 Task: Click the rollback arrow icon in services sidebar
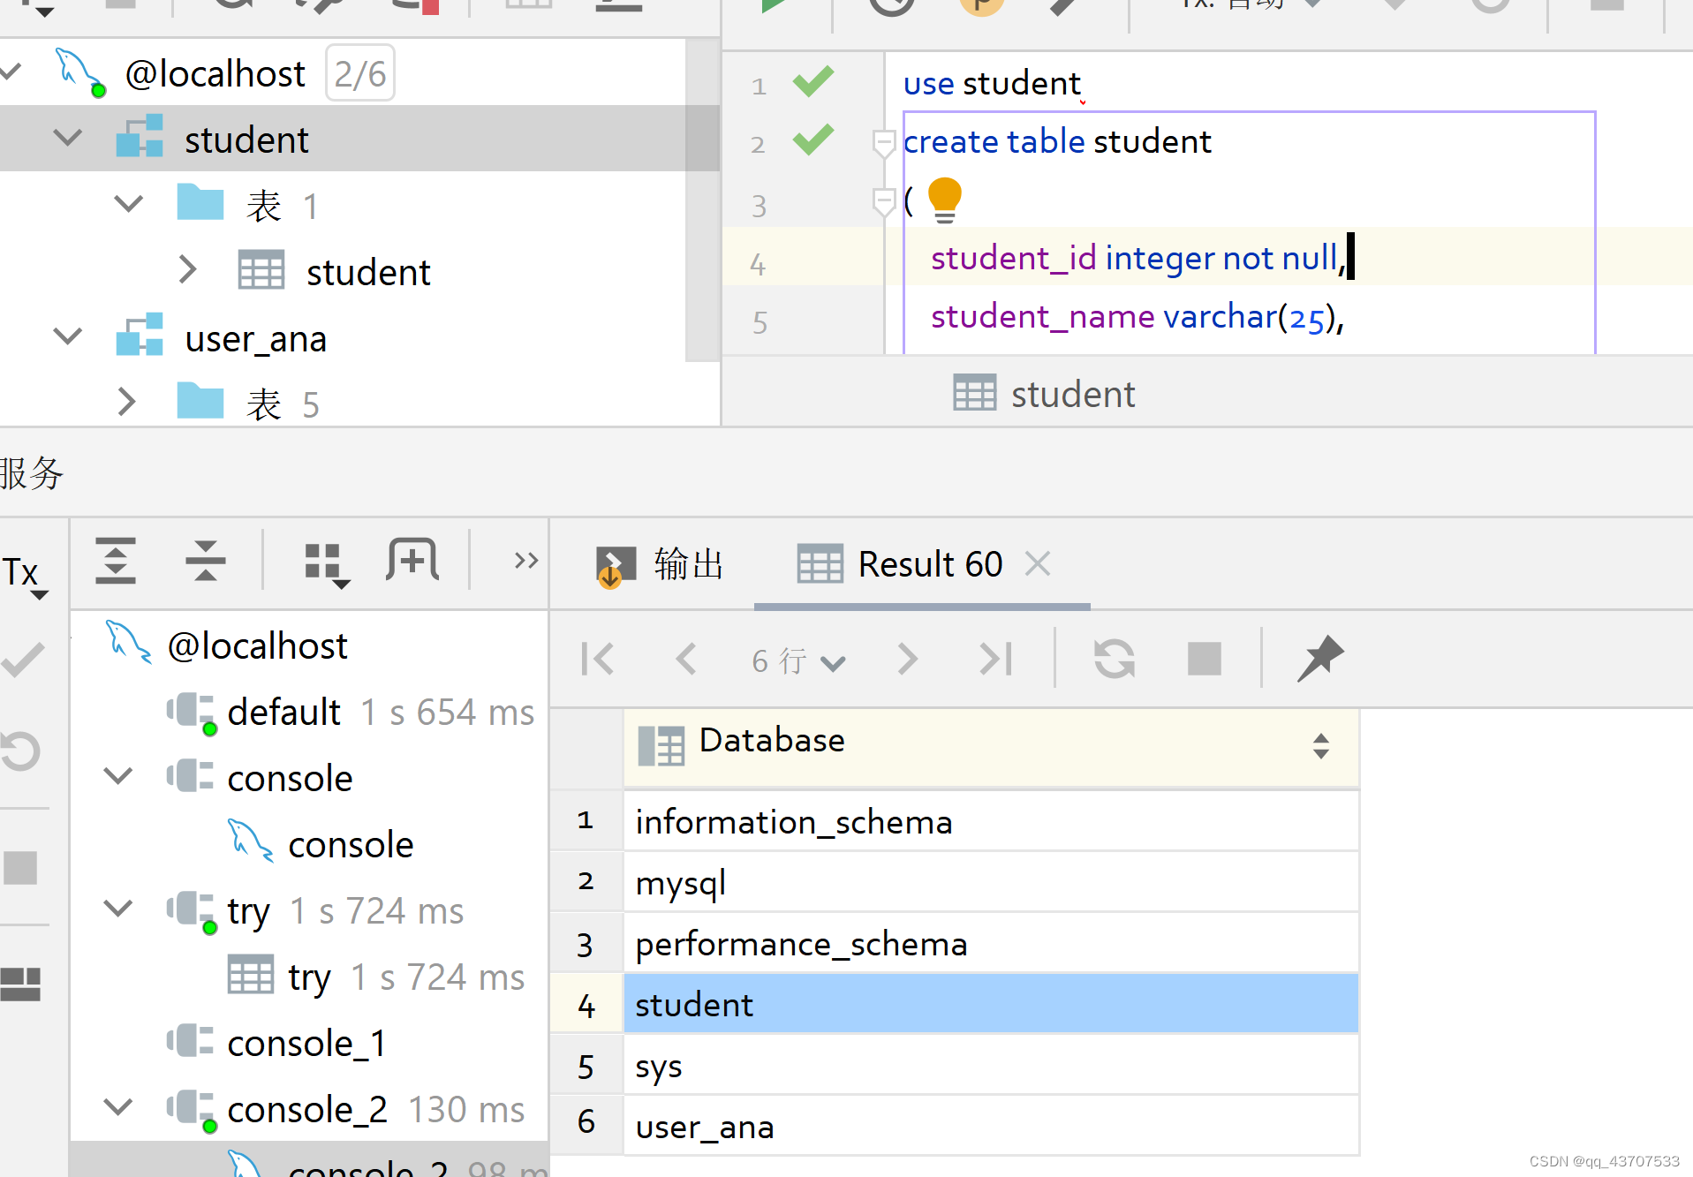20,751
